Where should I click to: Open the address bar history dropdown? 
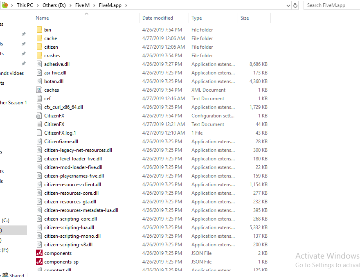point(288,5)
